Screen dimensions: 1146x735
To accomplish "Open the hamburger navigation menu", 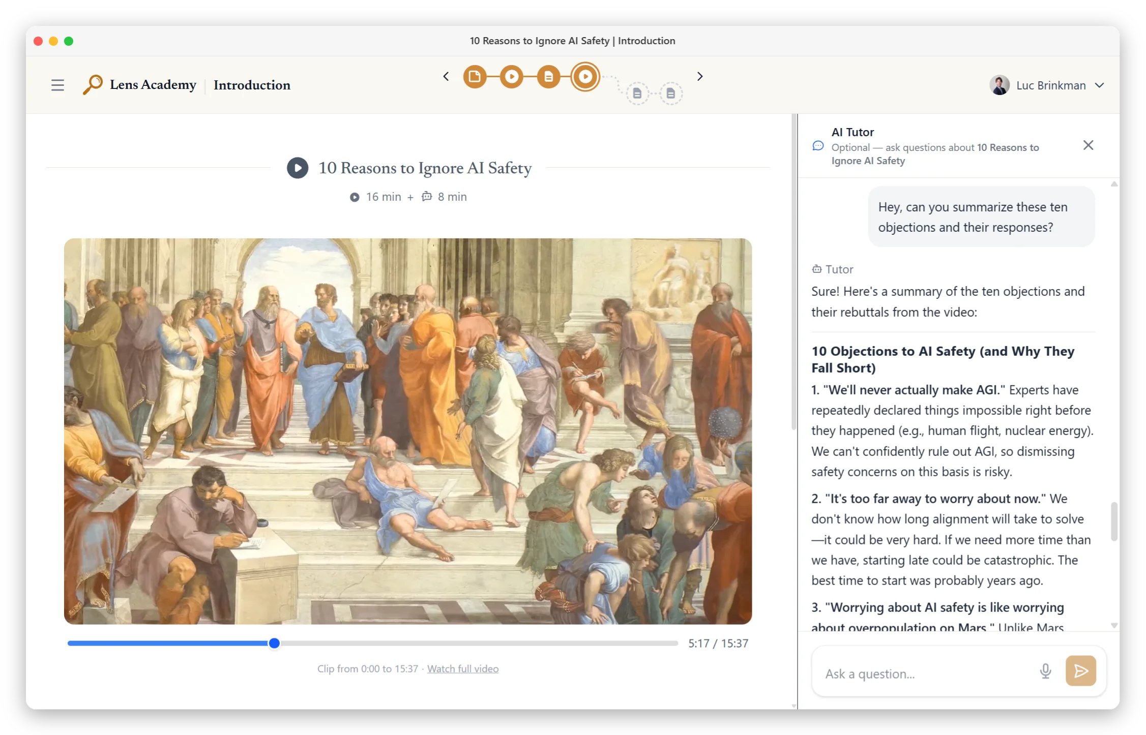I will (x=57, y=85).
